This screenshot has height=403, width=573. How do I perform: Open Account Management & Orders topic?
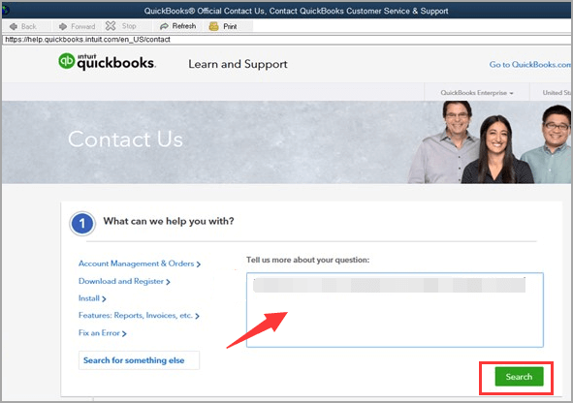tap(140, 263)
